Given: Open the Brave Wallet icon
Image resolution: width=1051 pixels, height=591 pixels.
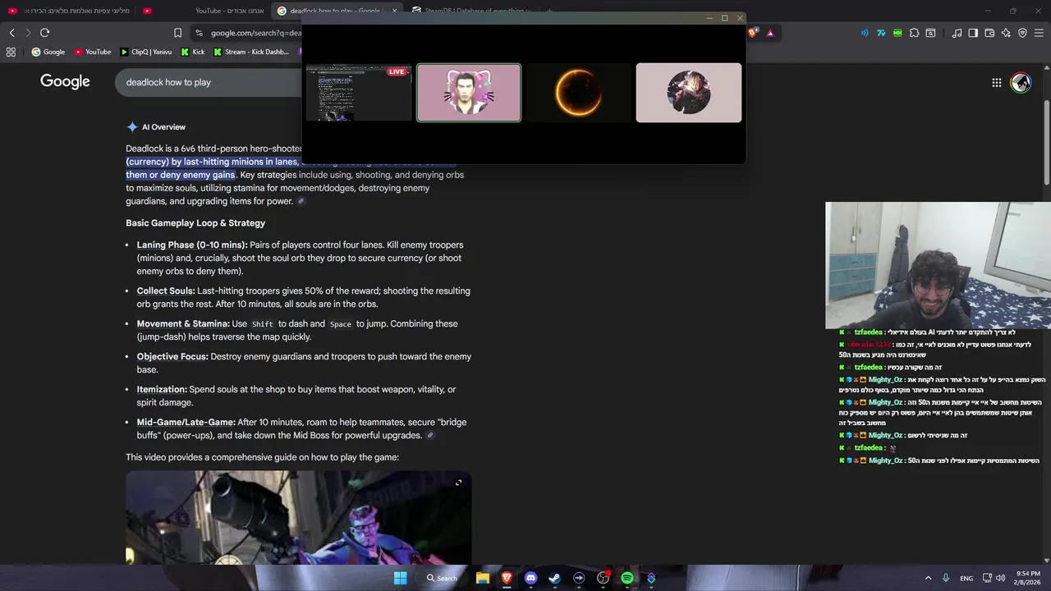Looking at the screenshot, I should click(x=989, y=33).
